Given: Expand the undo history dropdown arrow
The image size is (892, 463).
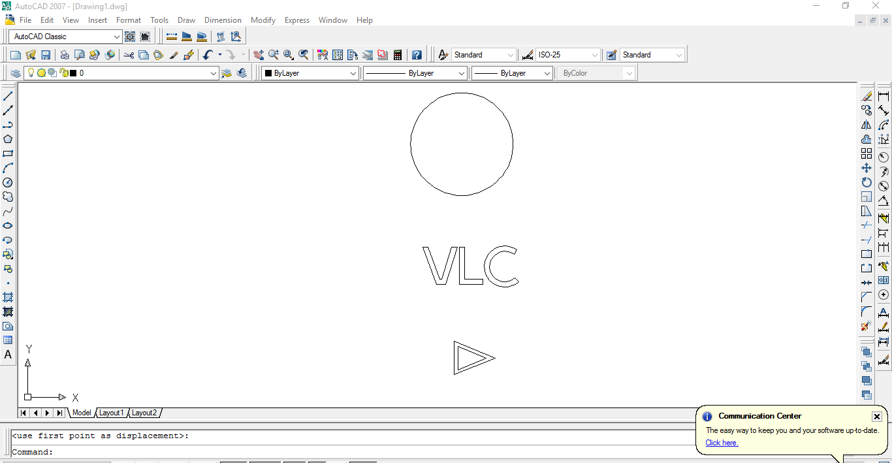Looking at the screenshot, I should pyautogui.click(x=220, y=55).
